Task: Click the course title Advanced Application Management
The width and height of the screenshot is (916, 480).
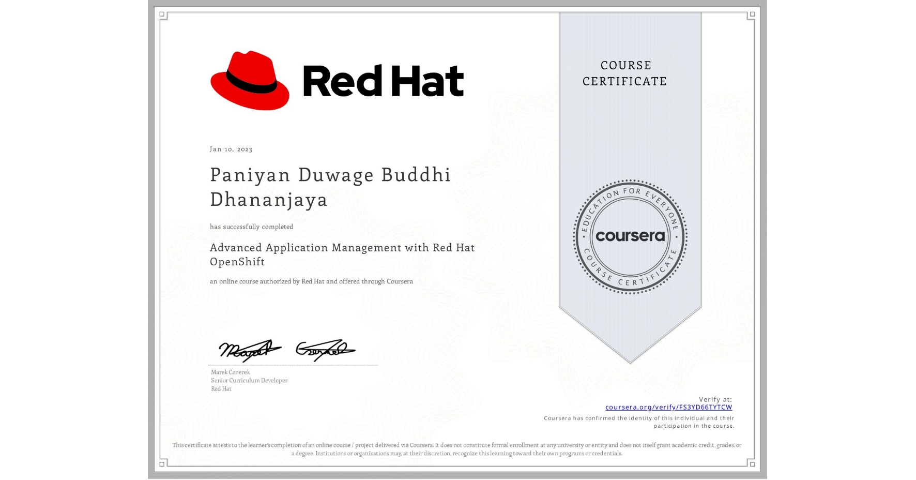Action: tap(342, 254)
